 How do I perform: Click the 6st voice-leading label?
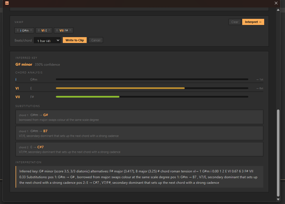coord(260,88)
